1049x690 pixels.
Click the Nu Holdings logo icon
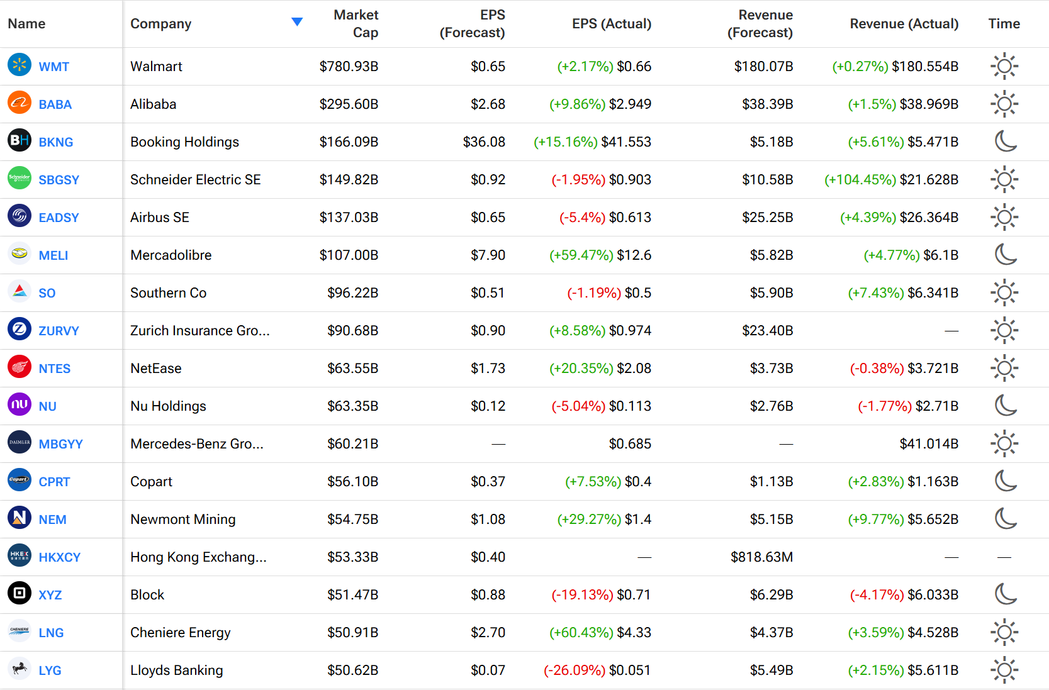(20, 404)
